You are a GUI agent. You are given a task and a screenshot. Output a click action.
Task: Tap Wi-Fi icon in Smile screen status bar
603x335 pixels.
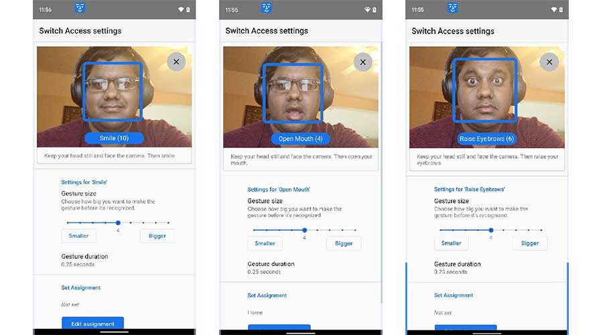point(181,9)
